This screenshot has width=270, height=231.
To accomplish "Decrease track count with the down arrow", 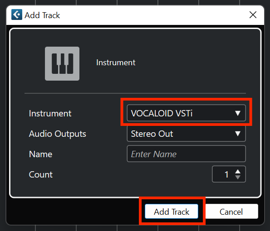I will click(238, 177).
